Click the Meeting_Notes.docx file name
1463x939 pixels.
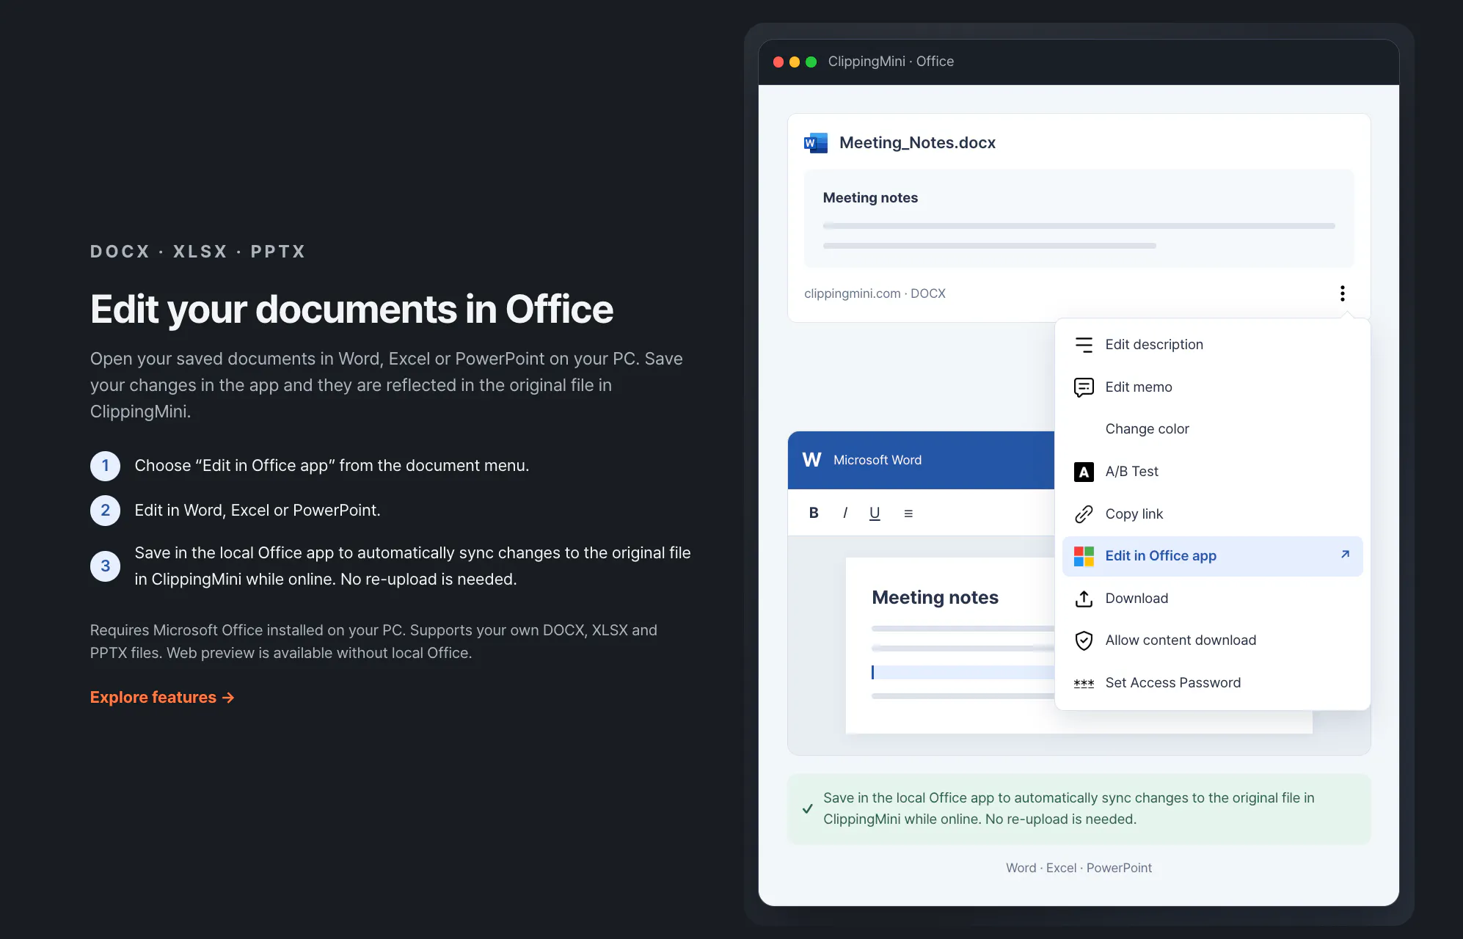point(917,143)
